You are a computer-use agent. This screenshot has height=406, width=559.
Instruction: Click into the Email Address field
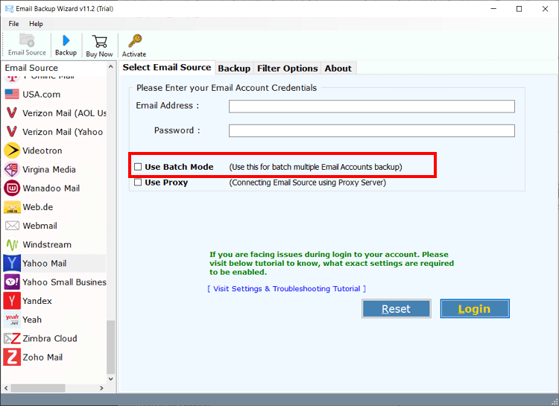371,107
